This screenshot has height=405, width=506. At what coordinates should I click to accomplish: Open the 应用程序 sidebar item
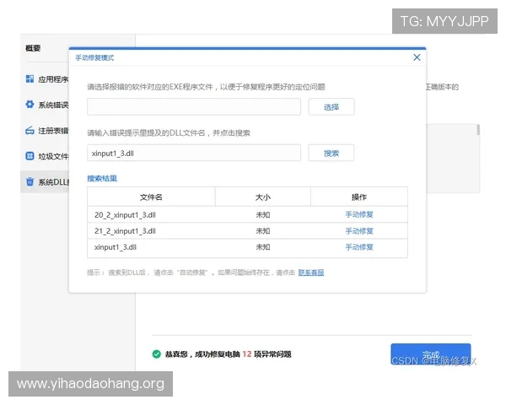46,79
